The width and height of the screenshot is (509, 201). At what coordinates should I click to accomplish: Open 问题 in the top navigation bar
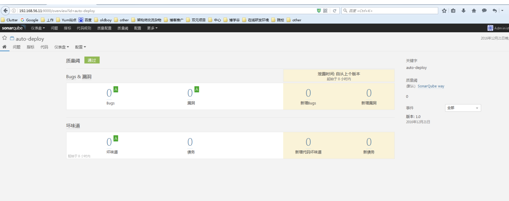tap(54, 28)
